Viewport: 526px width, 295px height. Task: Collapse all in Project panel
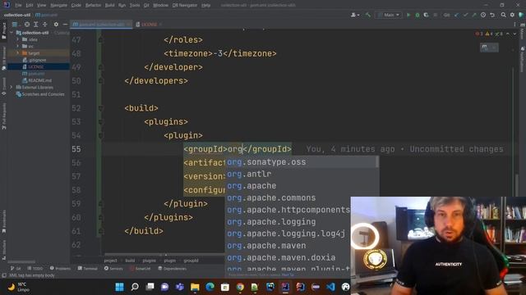[x=44, y=25]
